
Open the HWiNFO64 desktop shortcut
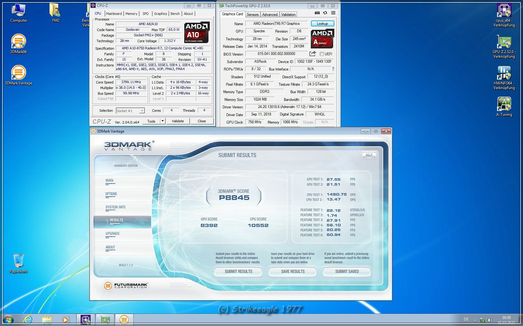click(504, 78)
